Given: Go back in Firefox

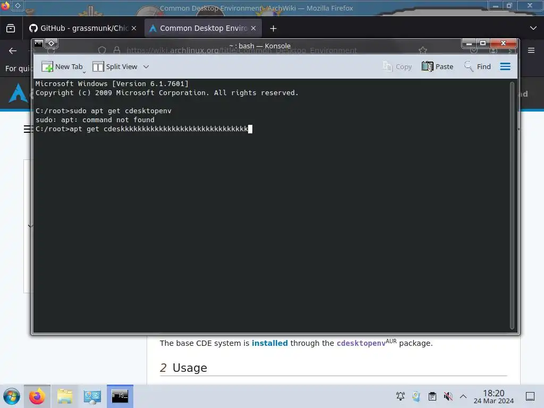Looking at the screenshot, I should 13,50.
